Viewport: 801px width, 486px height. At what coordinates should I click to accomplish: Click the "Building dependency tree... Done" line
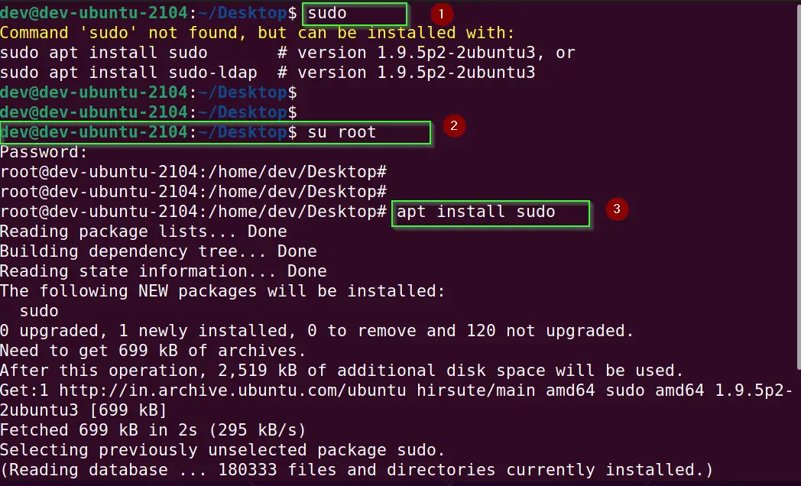(x=158, y=251)
